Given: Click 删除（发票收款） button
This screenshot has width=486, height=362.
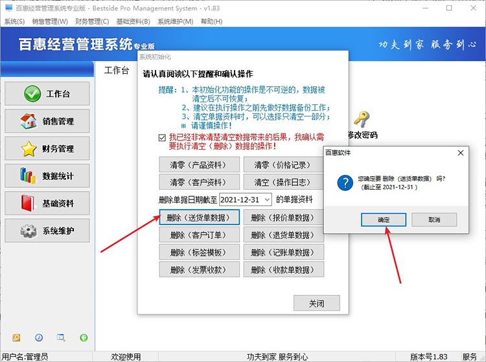Looking at the screenshot, I should (200, 269).
